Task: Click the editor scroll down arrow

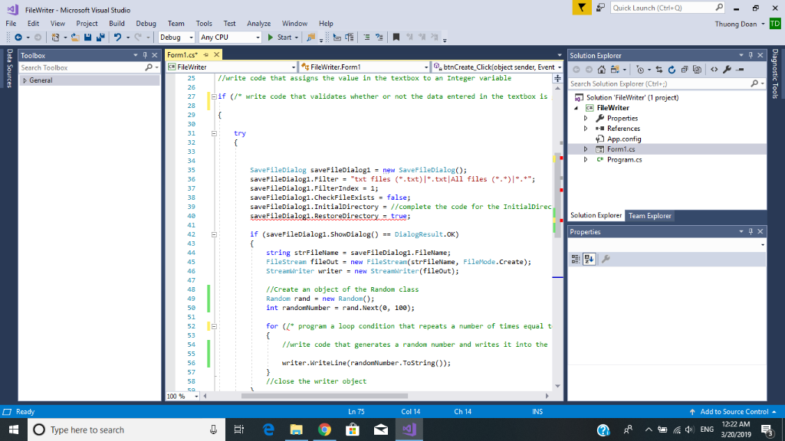Action: click(558, 386)
